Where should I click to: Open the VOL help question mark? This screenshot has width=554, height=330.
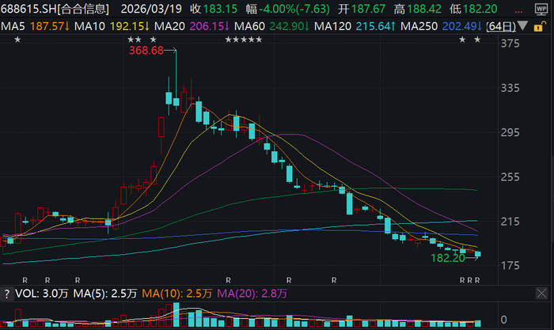(x=6, y=294)
